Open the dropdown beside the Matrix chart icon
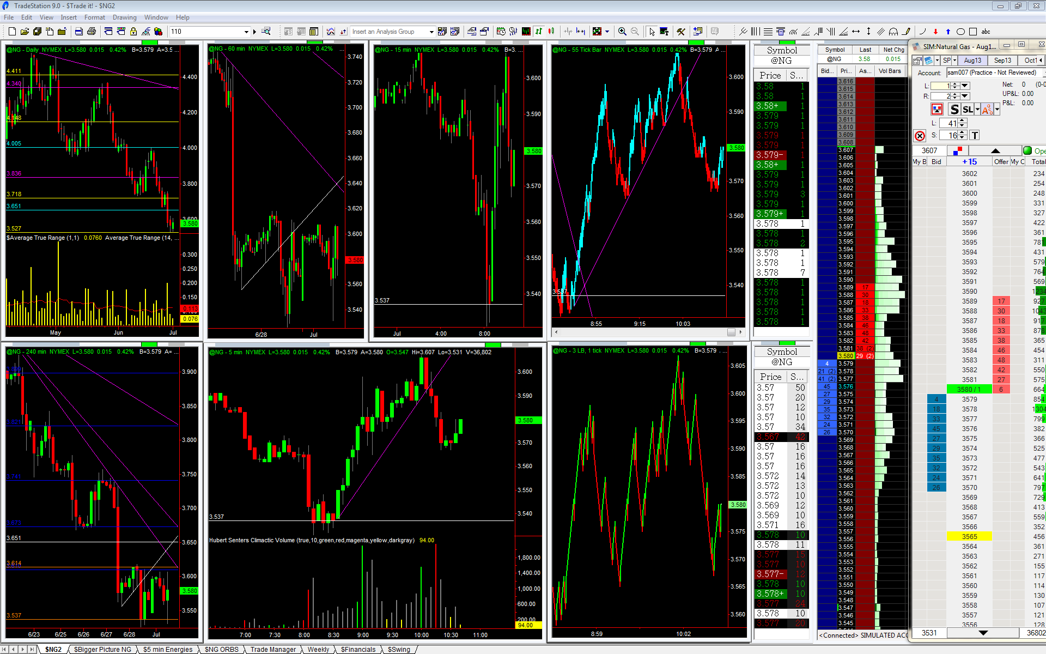The width and height of the screenshot is (1046, 654). [x=937, y=60]
